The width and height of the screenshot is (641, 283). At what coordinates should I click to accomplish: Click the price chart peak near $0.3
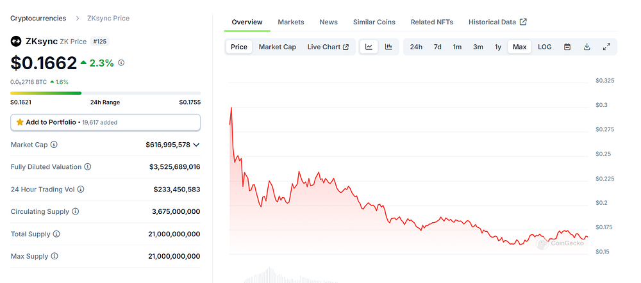[x=231, y=108]
